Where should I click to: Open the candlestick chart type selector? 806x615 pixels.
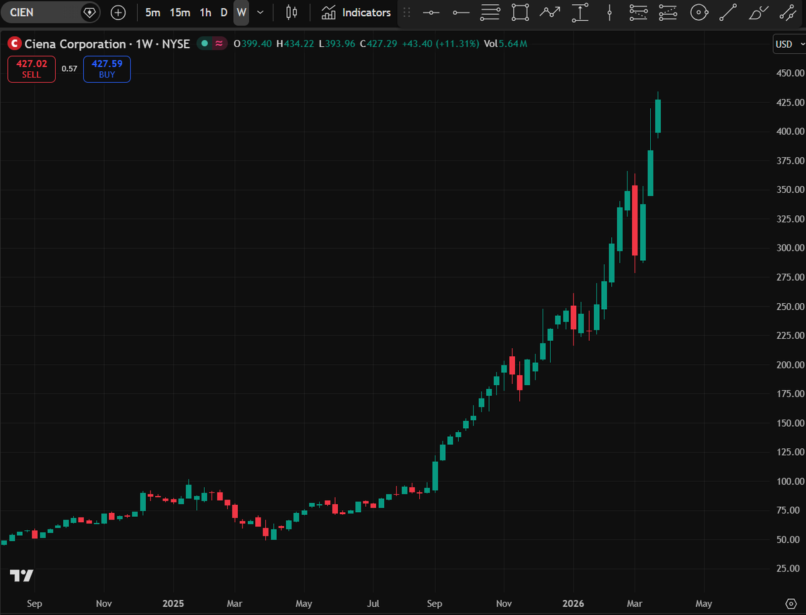pyautogui.click(x=292, y=12)
